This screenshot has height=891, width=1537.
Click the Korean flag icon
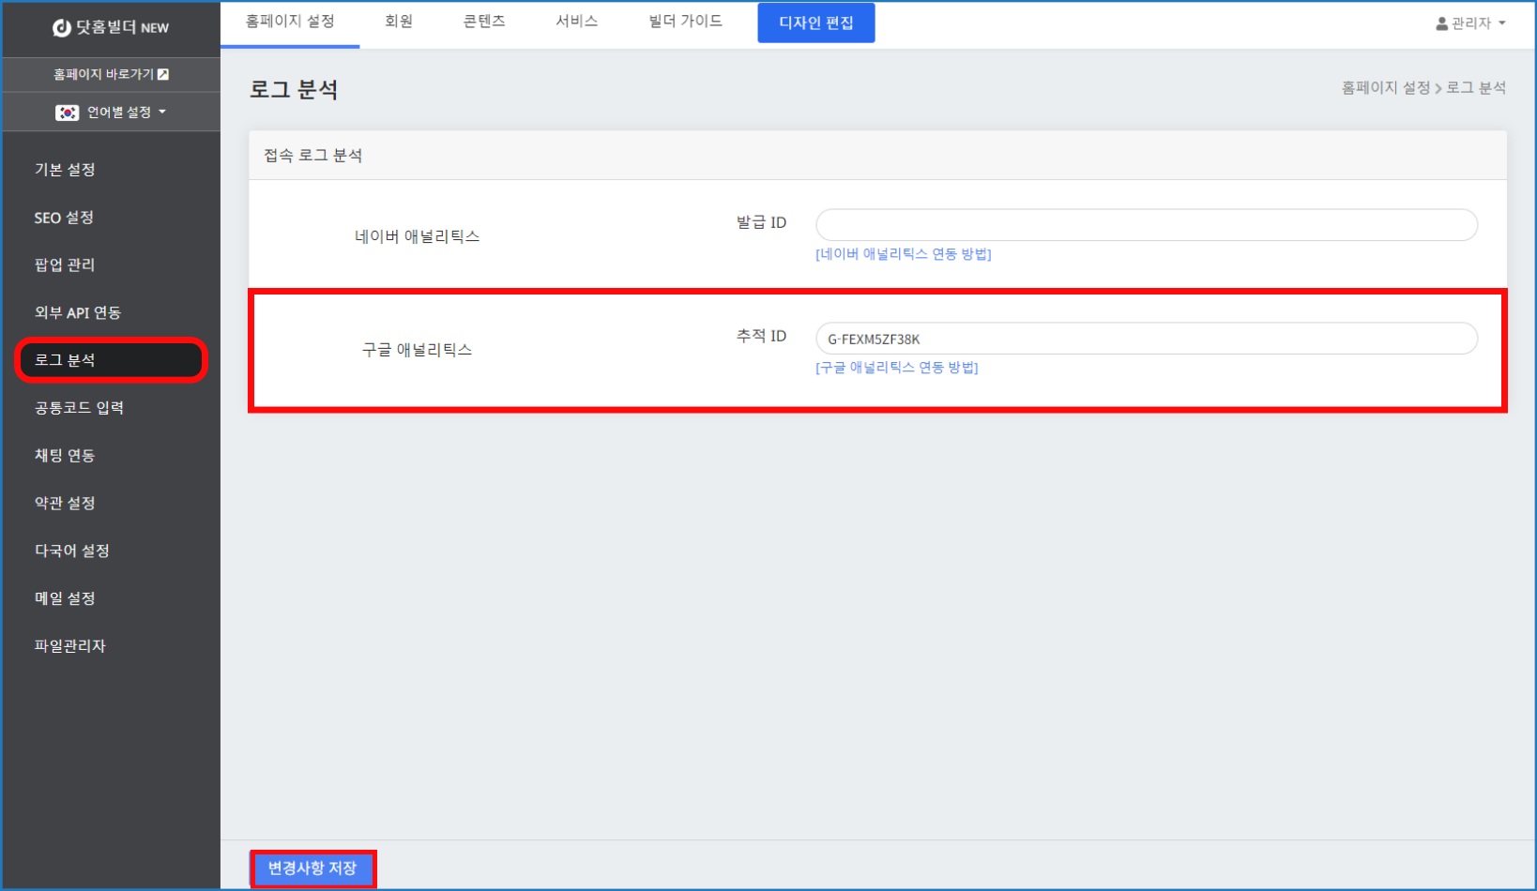67,113
